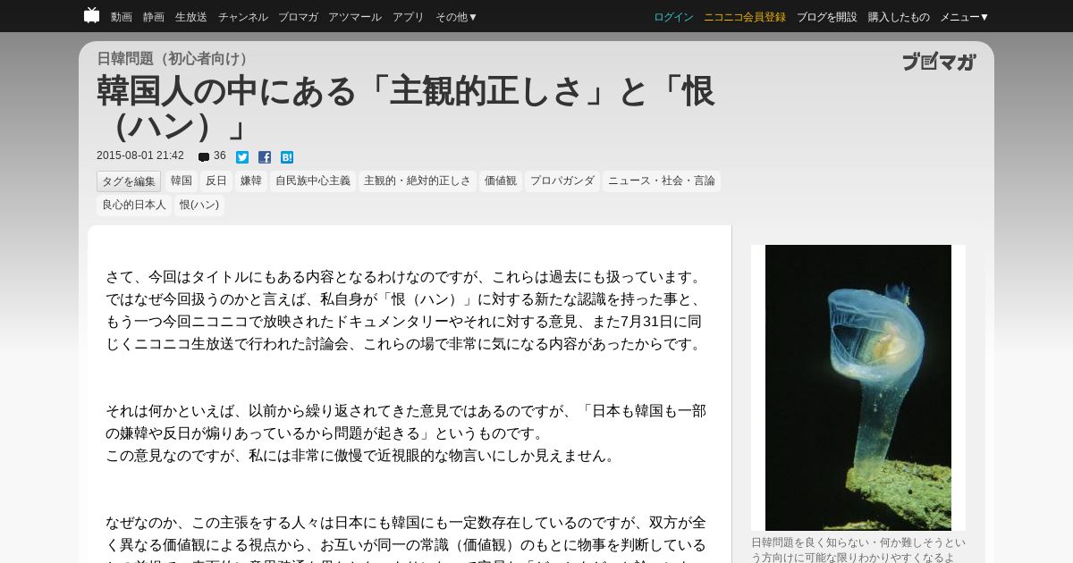The image size is (1073, 563).
Task: Click the ブログを開設 link
Action: tap(827, 17)
